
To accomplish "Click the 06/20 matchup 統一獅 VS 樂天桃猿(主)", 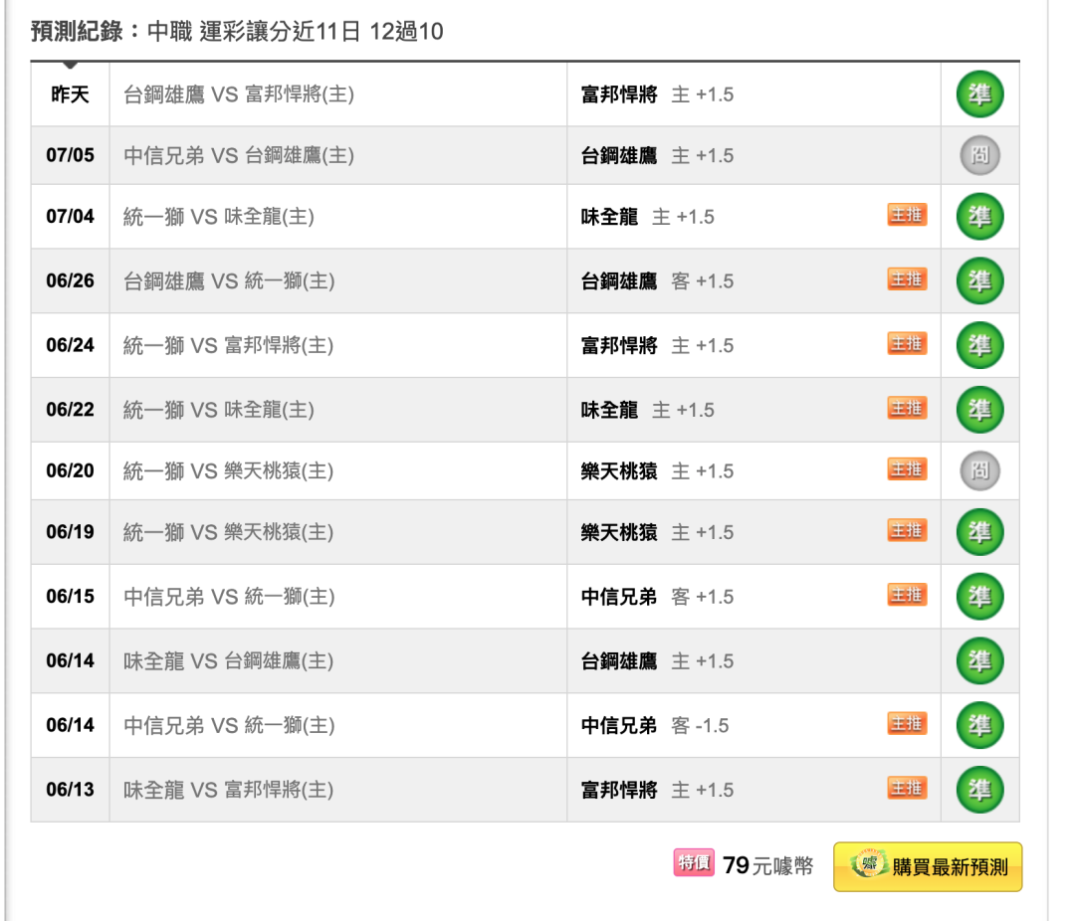I will (x=228, y=470).
